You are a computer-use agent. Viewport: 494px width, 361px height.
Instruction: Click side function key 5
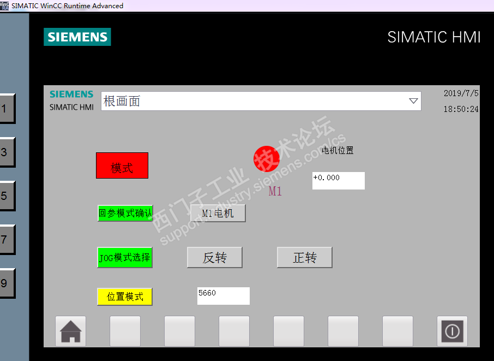(x=7, y=196)
